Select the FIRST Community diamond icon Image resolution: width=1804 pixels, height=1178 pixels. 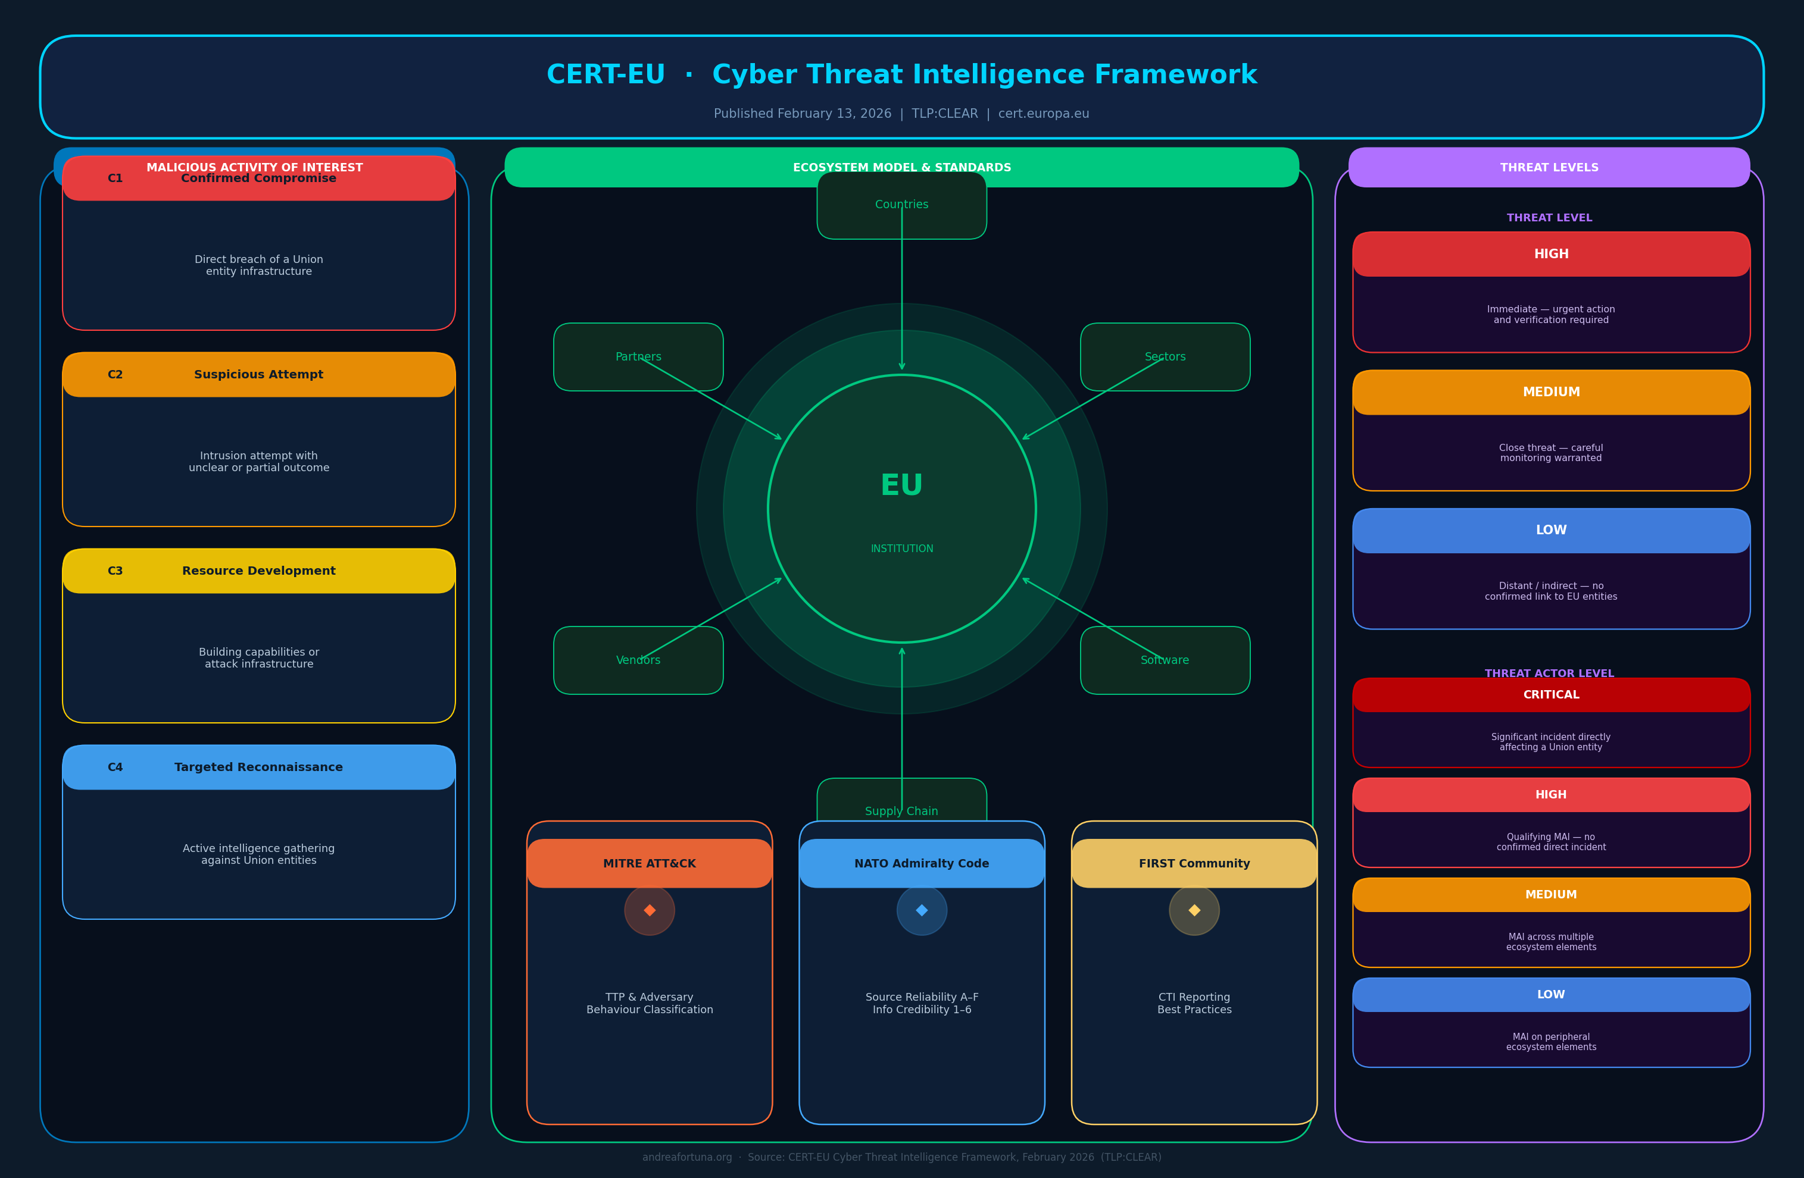pyautogui.click(x=1194, y=911)
